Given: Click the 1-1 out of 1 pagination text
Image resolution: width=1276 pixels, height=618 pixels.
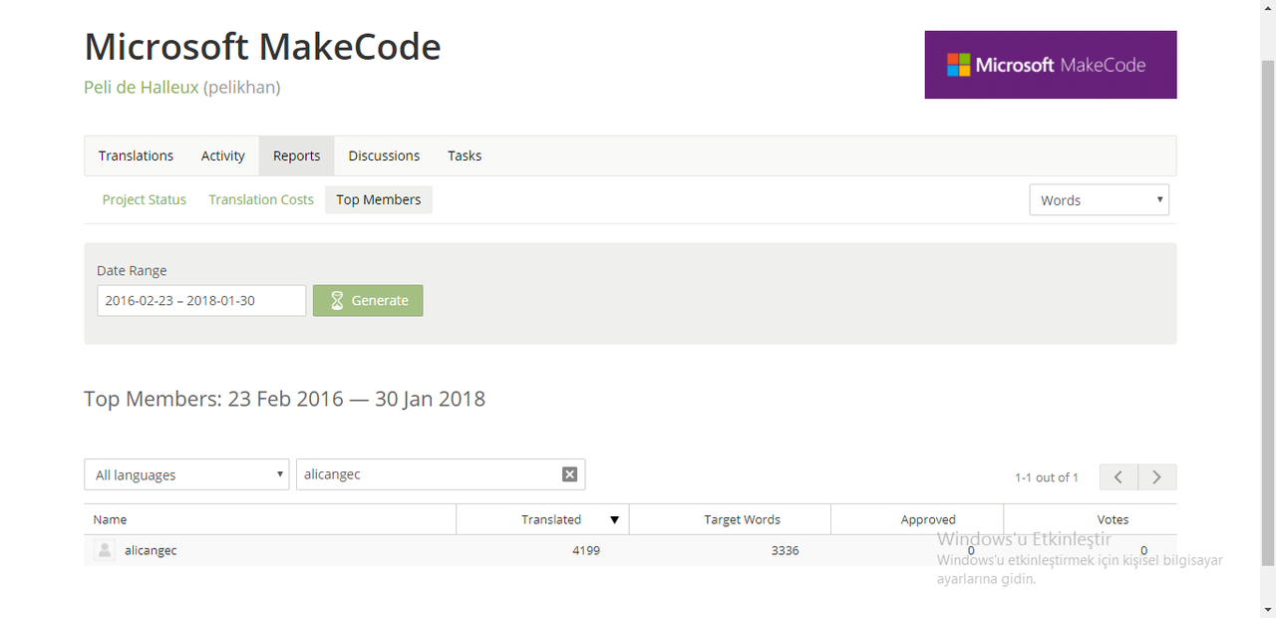Looking at the screenshot, I should click(1047, 477).
